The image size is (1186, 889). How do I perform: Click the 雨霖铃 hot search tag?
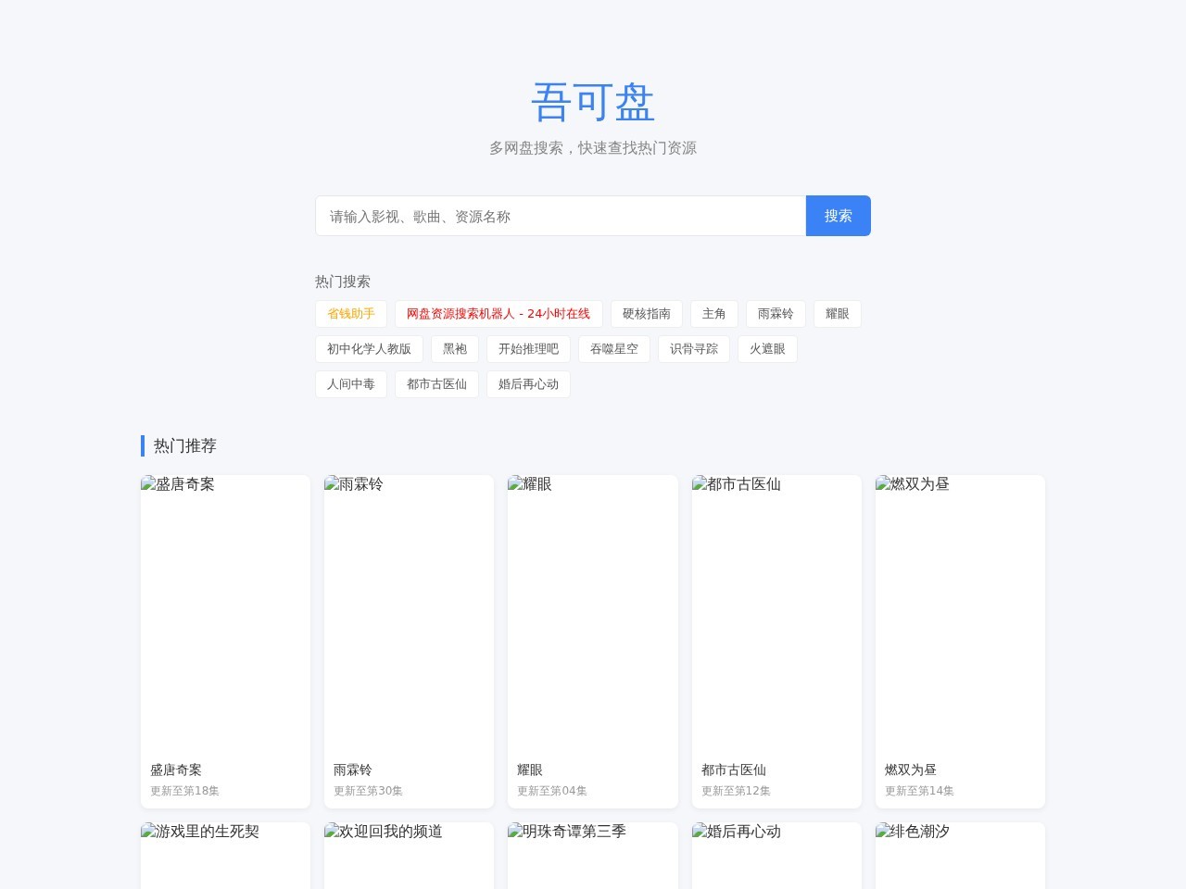pyautogui.click(x=776, y=314)
